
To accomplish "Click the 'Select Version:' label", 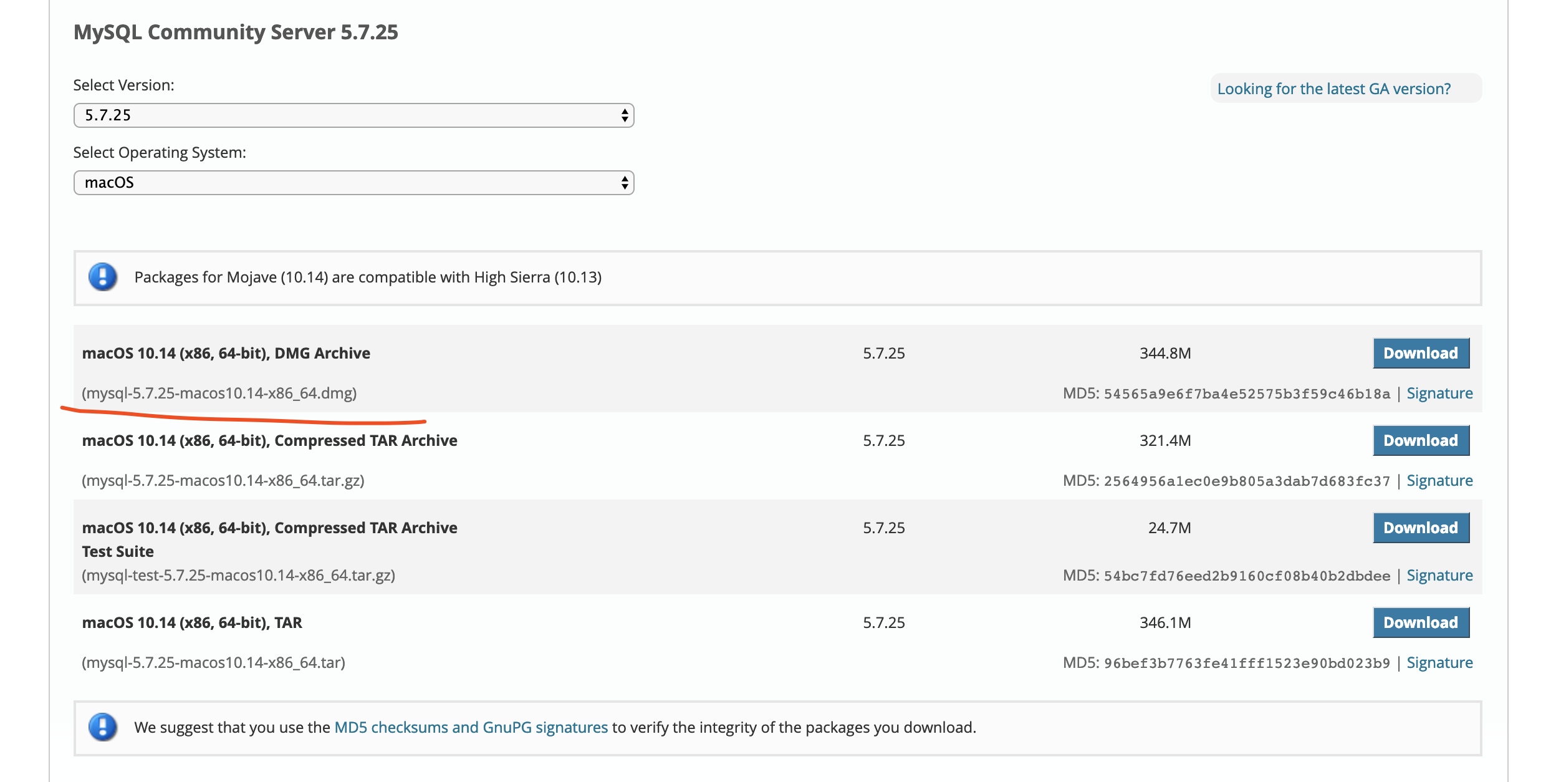I will click(x=123, y=85).
